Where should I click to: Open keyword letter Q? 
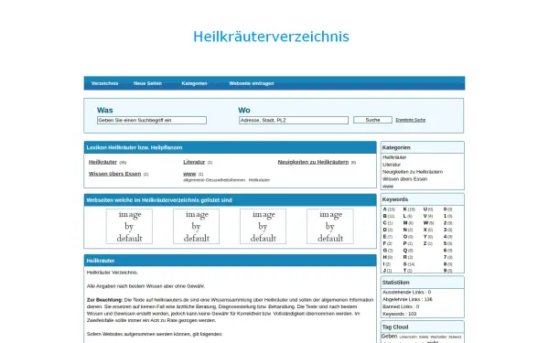coord(405,251)
